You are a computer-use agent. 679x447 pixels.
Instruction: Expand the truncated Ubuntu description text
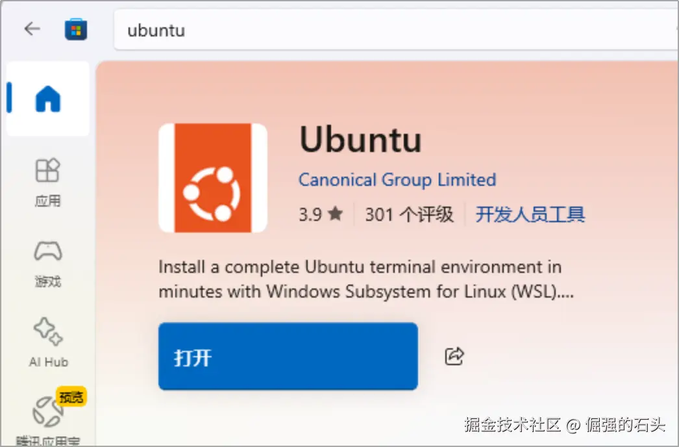(366, 279)
